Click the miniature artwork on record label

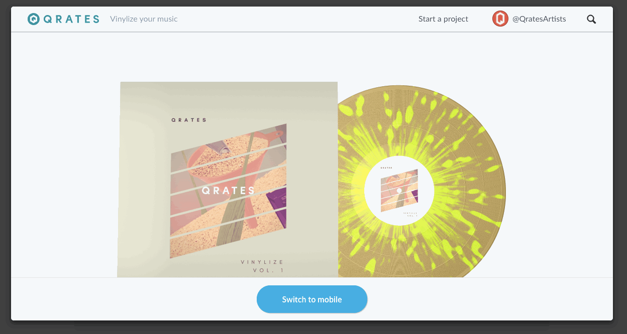[399, 191]
